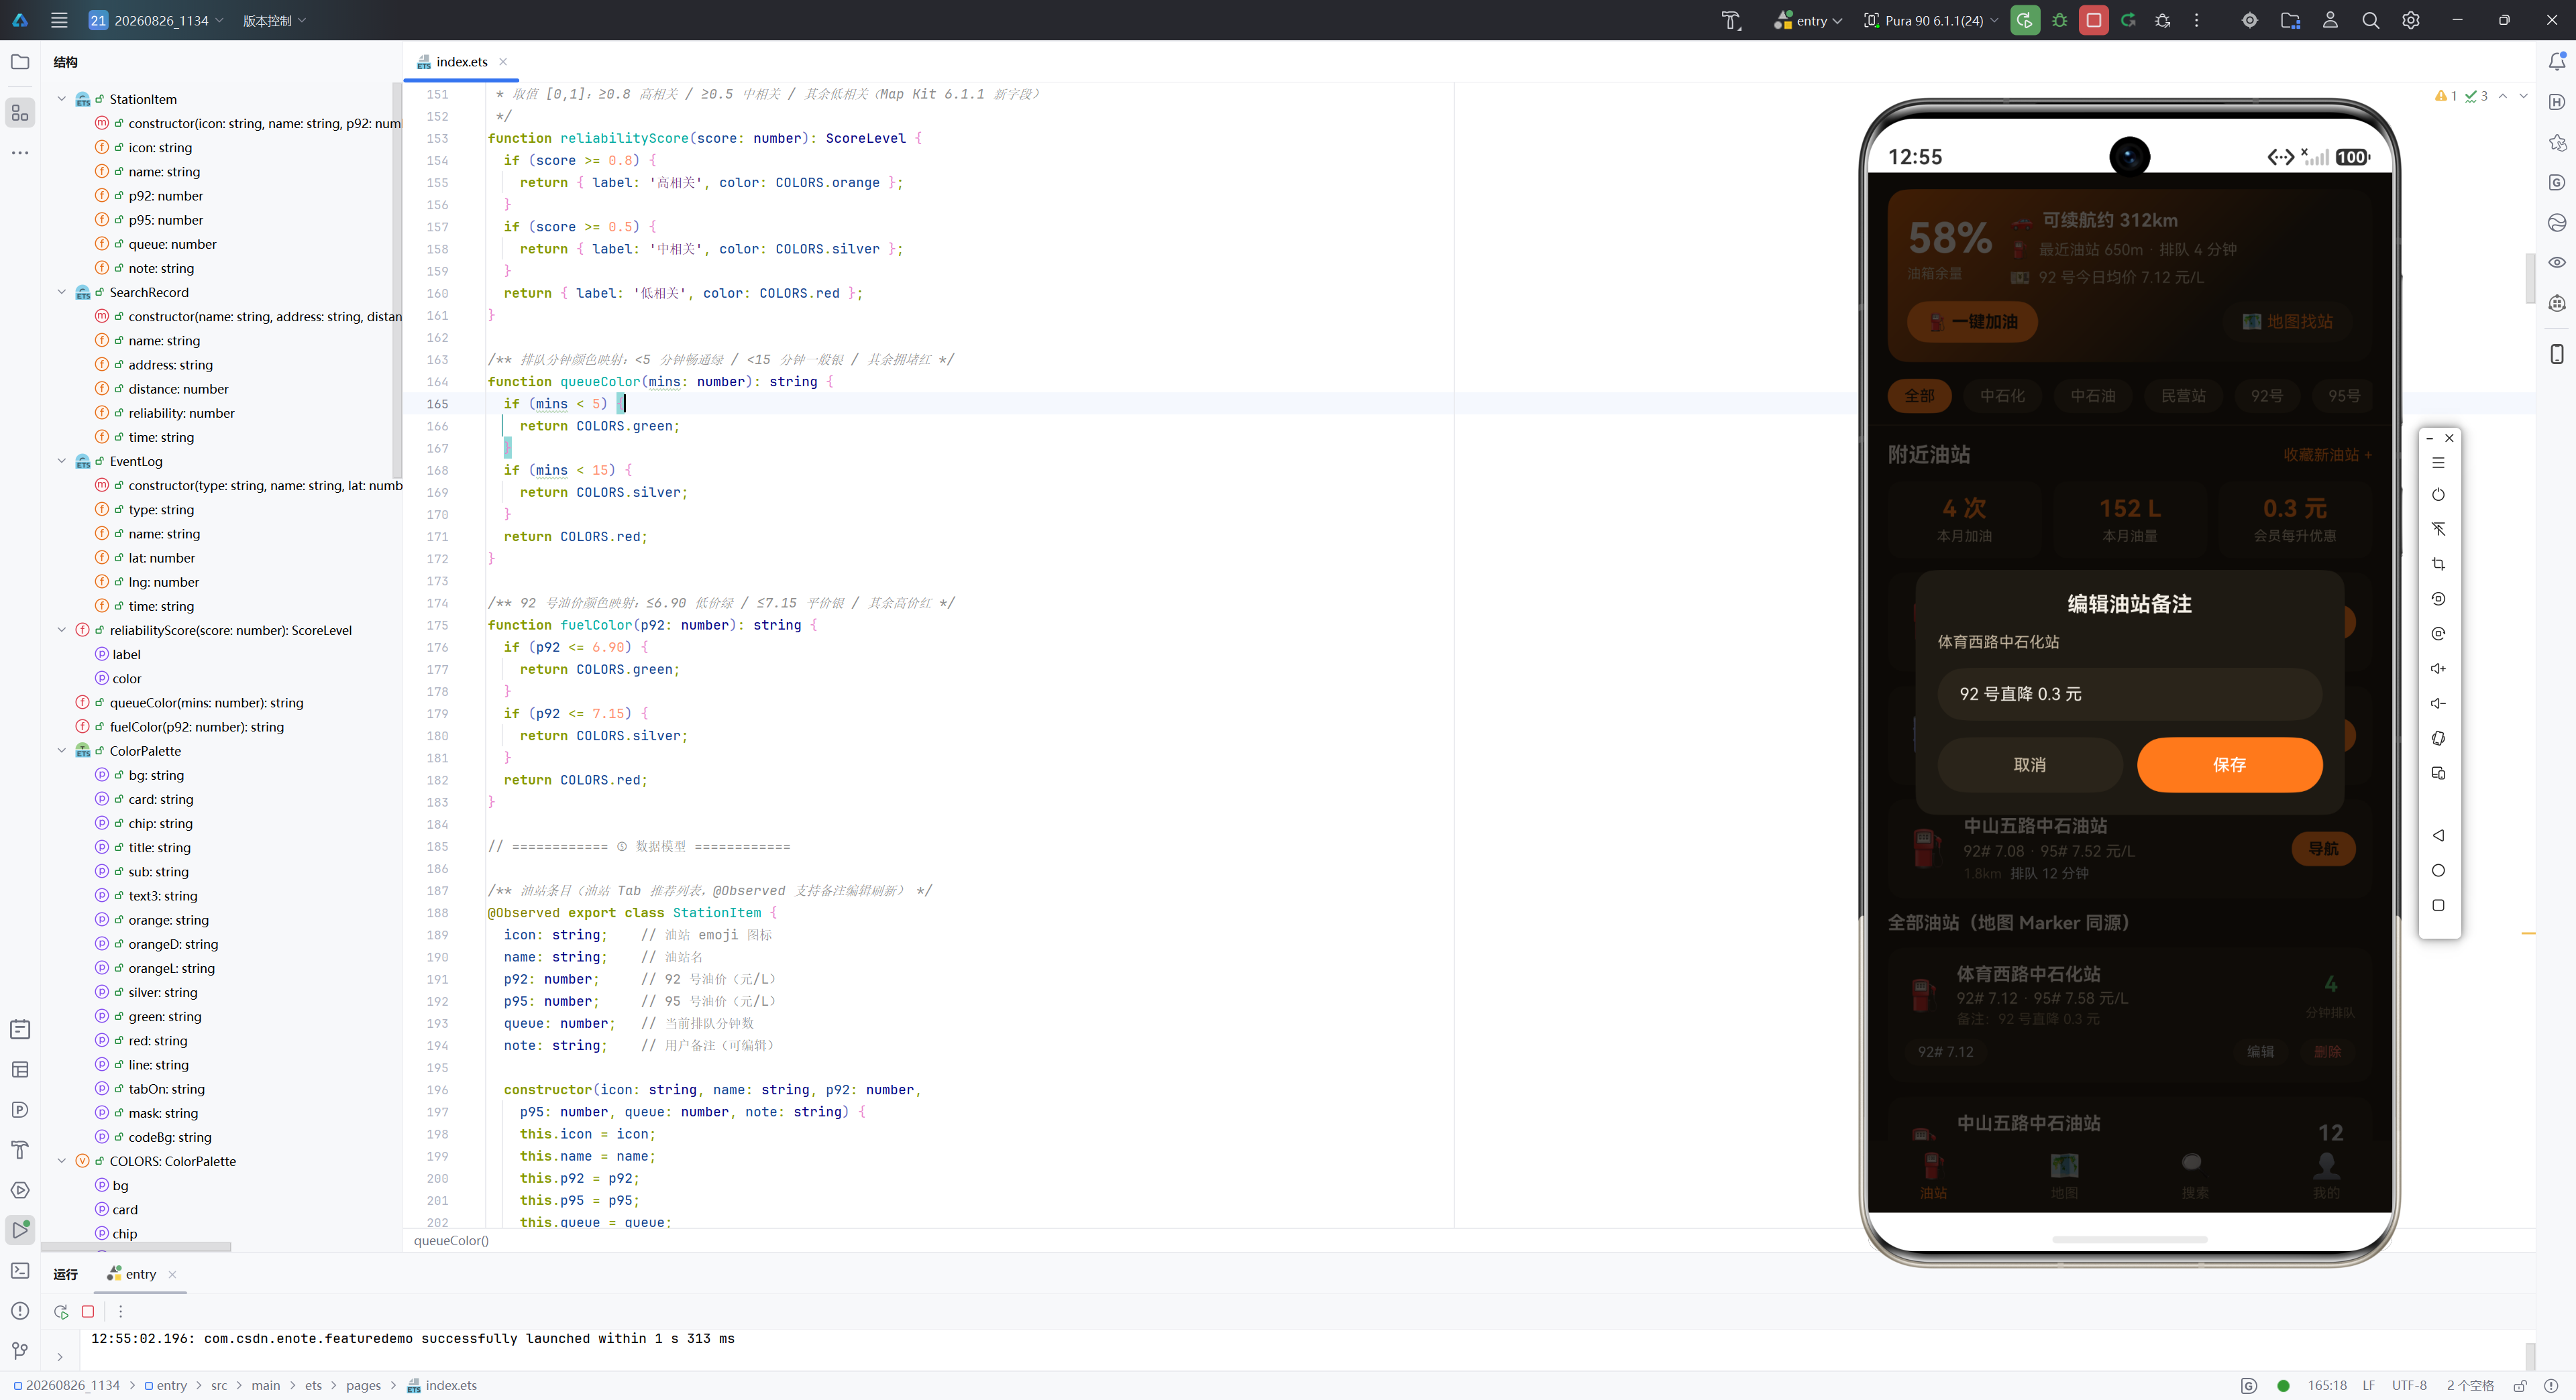The width and height of the screenshot is (2576, 1400).
Task: Click the Run app green button
Action: coord(2024,20)
